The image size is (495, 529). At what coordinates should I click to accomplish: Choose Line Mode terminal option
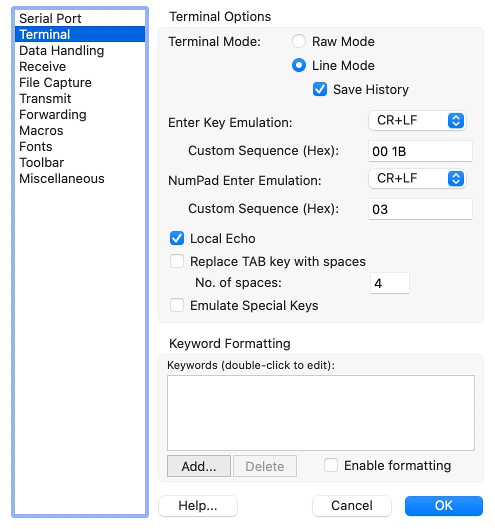coord(299,65)
